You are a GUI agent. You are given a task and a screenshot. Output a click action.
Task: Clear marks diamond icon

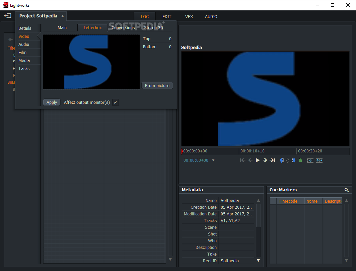287,160
